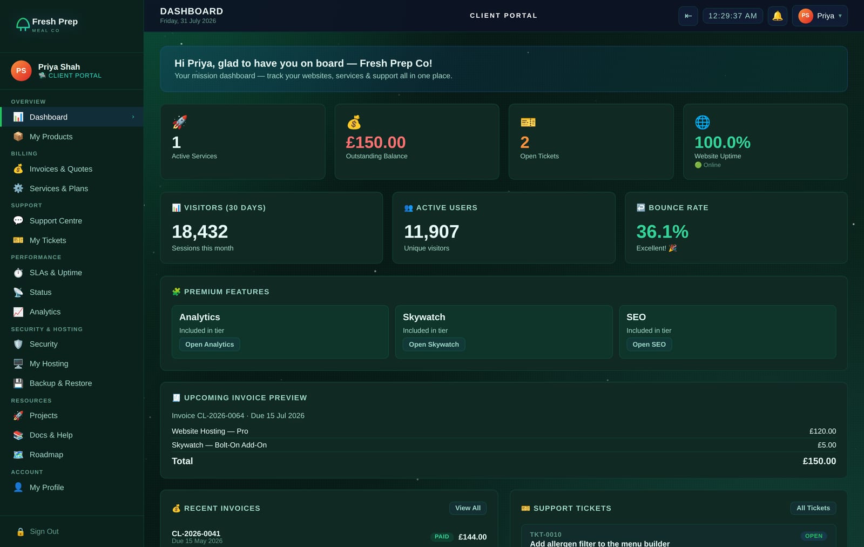Click the money bag icon on Outstanding Balance card
The width and height of the screenshot is (864, 547).
(x=354, y=122)
